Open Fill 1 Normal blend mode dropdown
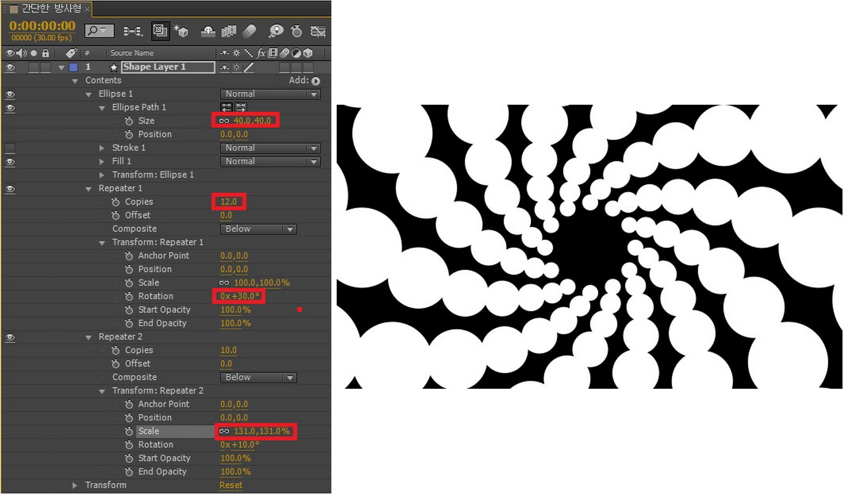The width and height of the screenshot is (843, 494). click(x=270, y=162)
